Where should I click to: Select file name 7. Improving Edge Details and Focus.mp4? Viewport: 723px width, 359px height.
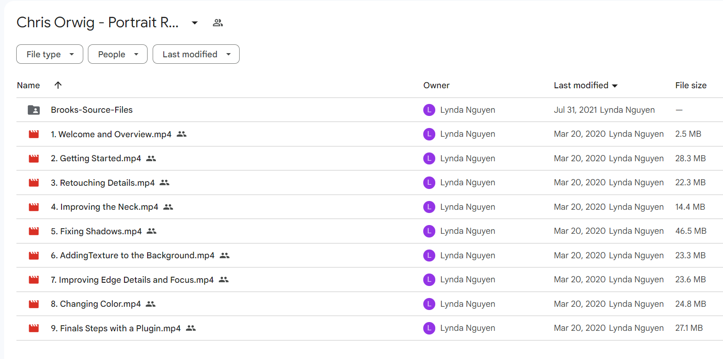[132, 280]
